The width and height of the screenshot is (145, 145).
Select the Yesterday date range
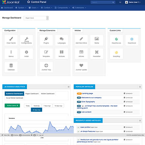(x=37, y=106)
